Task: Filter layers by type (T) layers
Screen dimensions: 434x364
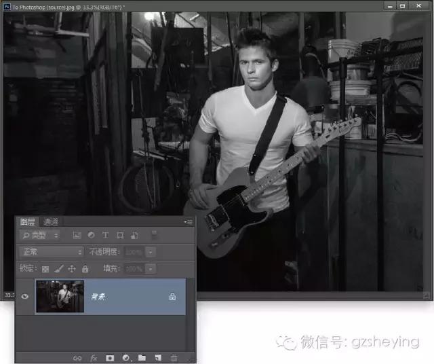Action: (106, 236)
